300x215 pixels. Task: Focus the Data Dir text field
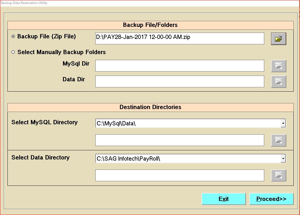pyautogui.click(x=179, y=82)
